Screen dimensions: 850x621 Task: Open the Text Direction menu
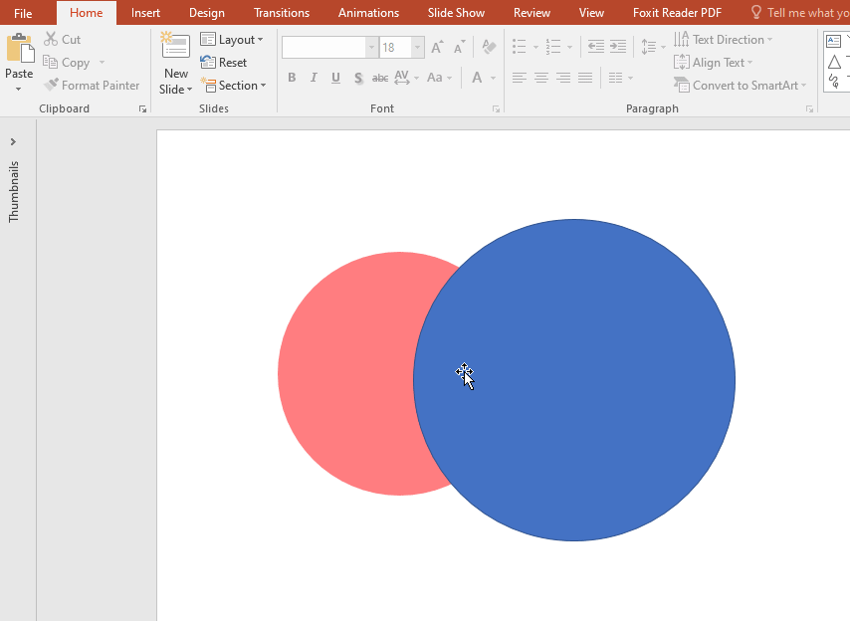point(724,39)
